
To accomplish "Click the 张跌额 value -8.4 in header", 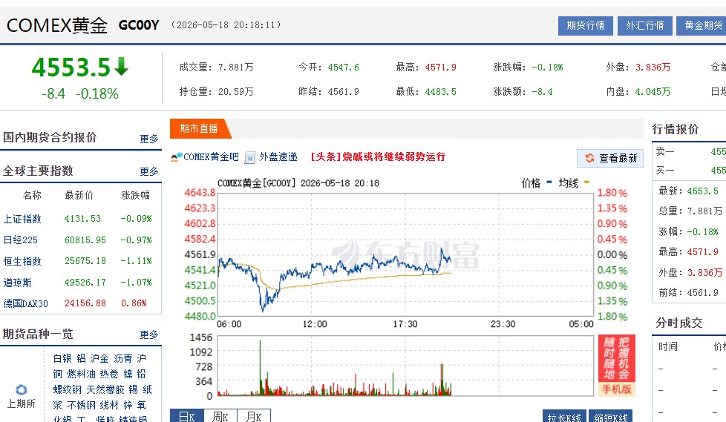I will (x=542, y=92).
